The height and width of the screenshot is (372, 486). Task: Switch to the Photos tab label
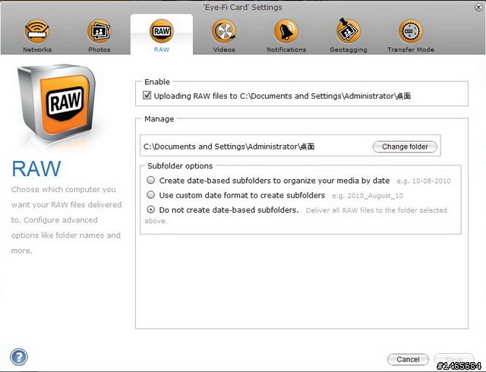99,49
